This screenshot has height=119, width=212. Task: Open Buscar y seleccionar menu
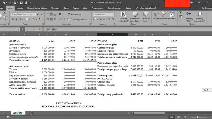point(199,17)
